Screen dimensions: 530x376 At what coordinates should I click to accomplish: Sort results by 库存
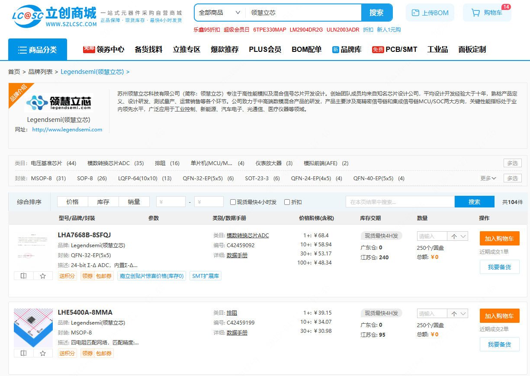pos(103,202)
